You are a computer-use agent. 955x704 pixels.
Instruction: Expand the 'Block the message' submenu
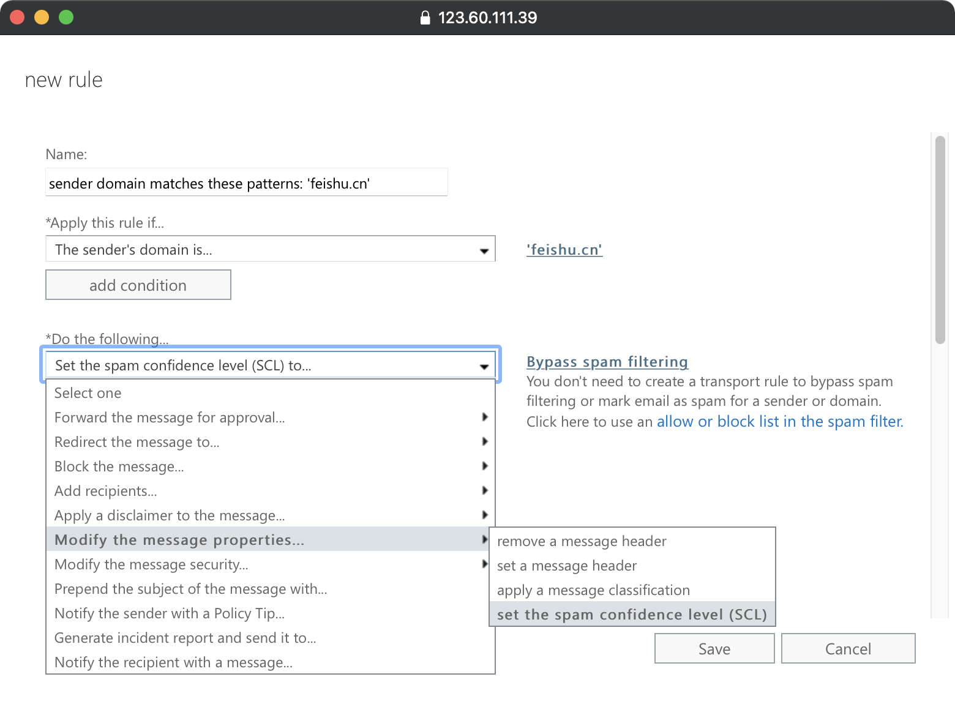click(x=485, y=466)
